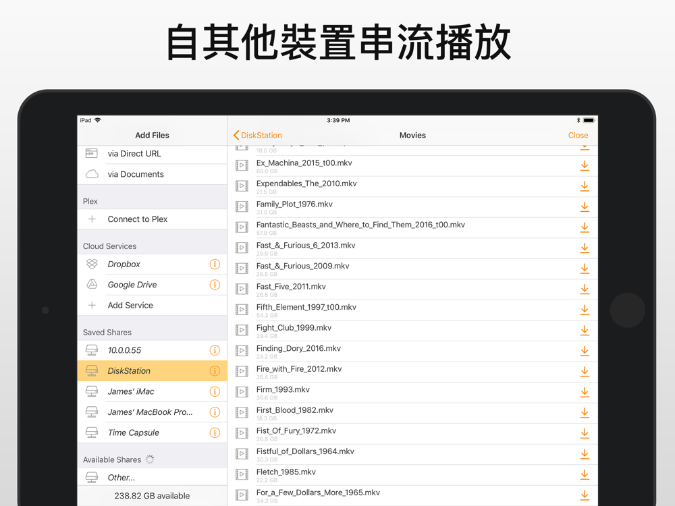Download Fast_Five_2011.mkv arrow icon

coord(585,289)
